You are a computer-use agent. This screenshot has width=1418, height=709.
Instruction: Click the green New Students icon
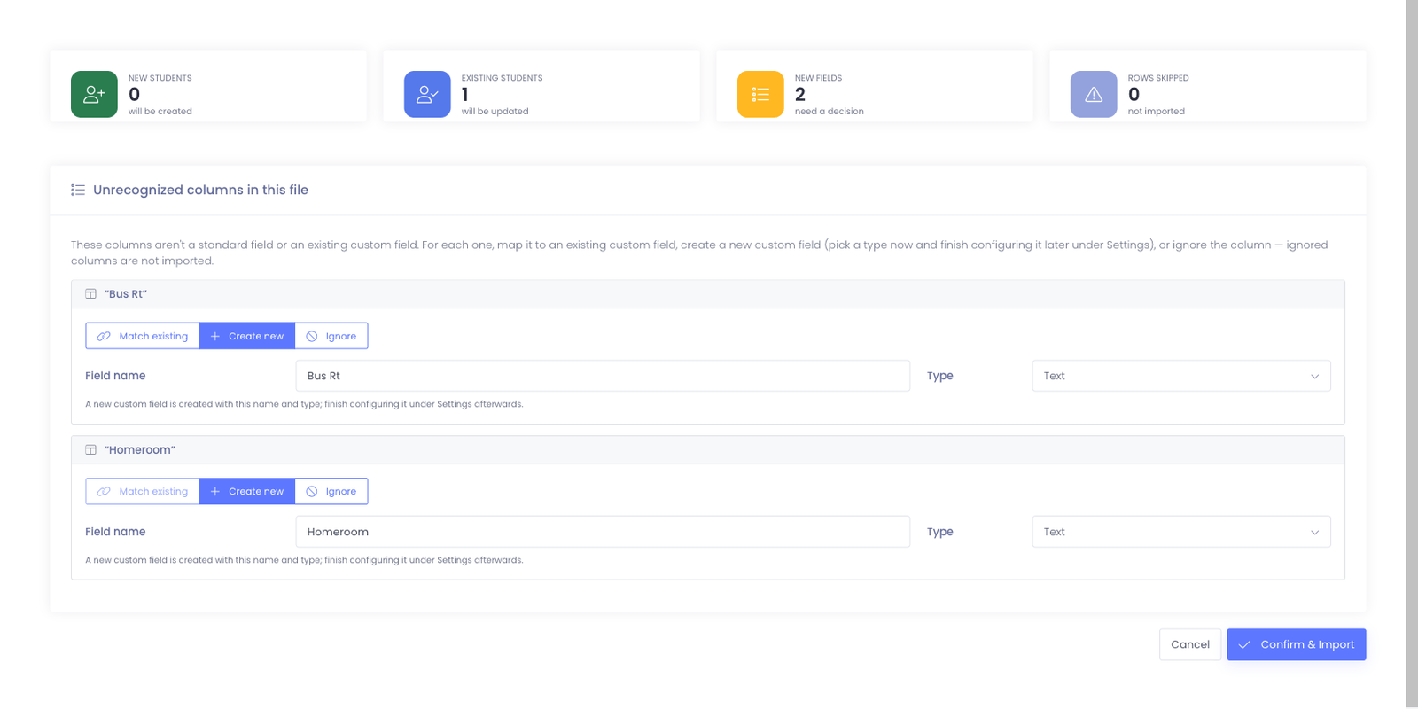(x=94, y=94)
